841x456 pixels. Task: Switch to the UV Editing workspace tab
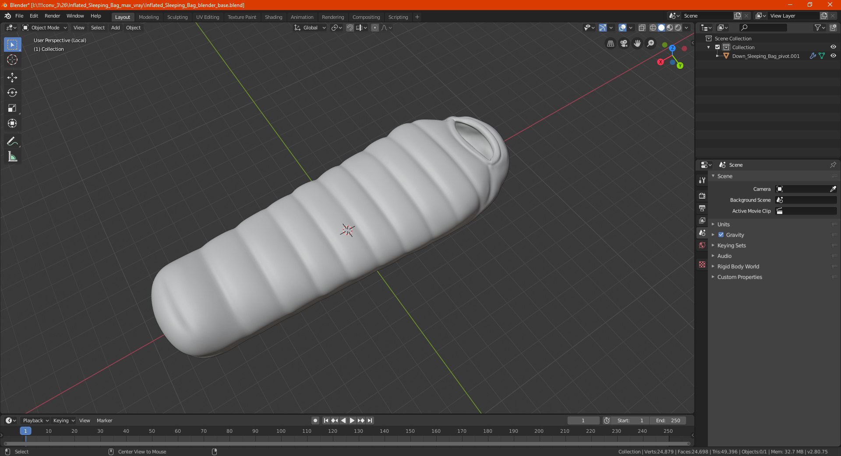208,17
